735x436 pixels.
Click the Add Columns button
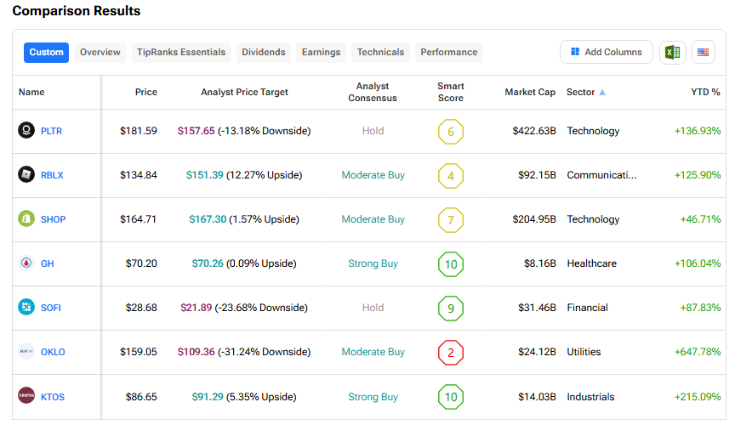click(x=607, y=52)
